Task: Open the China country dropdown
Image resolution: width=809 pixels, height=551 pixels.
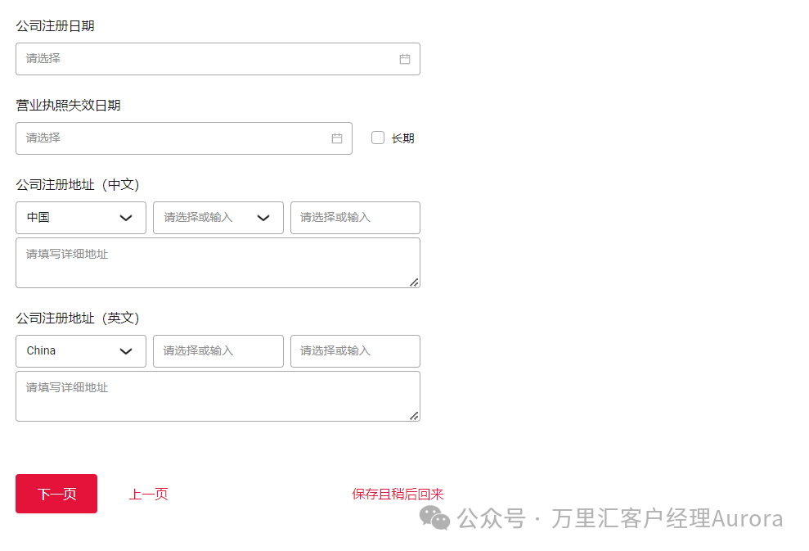Action: point(80,350)
